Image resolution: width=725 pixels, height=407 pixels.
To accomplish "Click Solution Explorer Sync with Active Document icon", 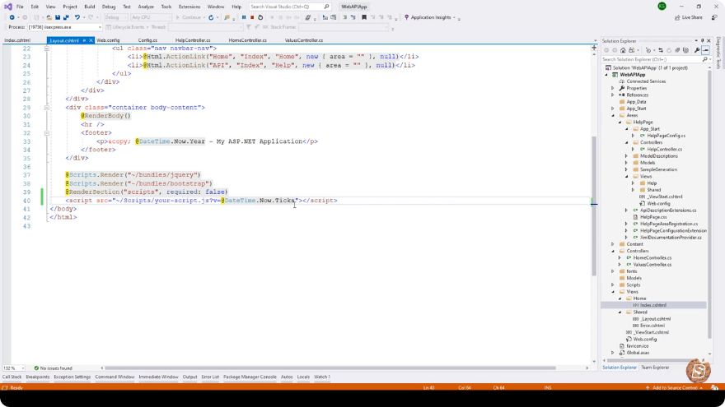I will click(x=660, y=50).
